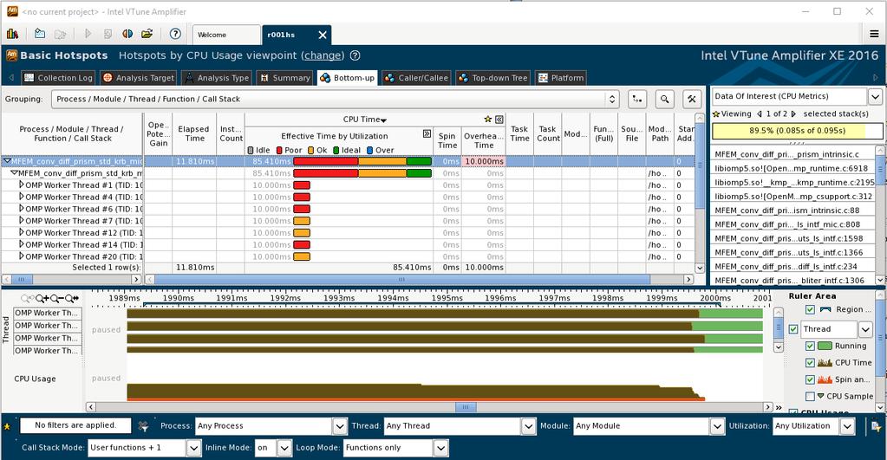Open the Top-down Tree tab
Image resolution: width=887 pixels, height=460 pixels.
492,78
